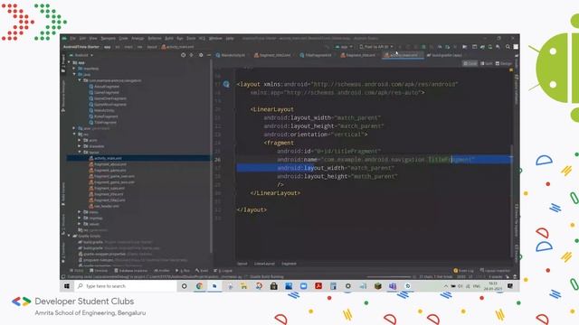Open the Window menu
The width and height of the screenshot is (579, 325).
pos(215,38)
